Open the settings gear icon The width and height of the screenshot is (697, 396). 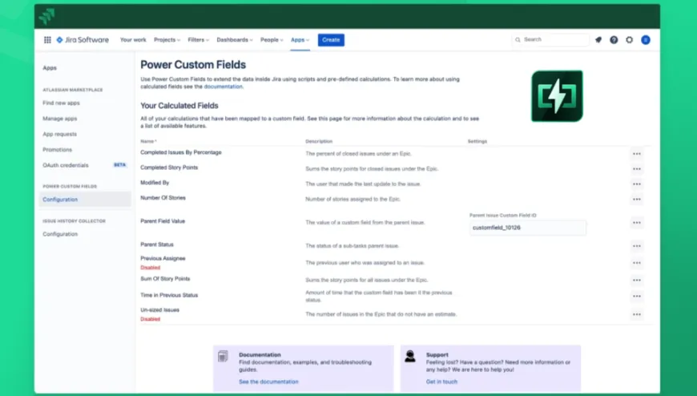(x=630, y=39)
